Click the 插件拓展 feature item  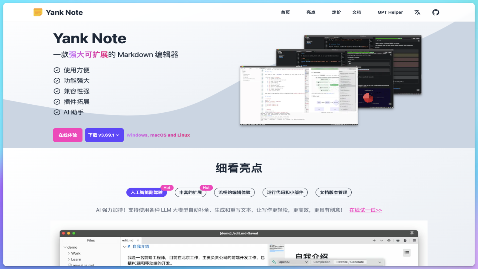click(x=72, y=102)
